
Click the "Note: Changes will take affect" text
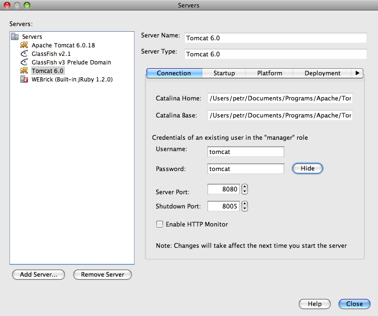(251, 245)
